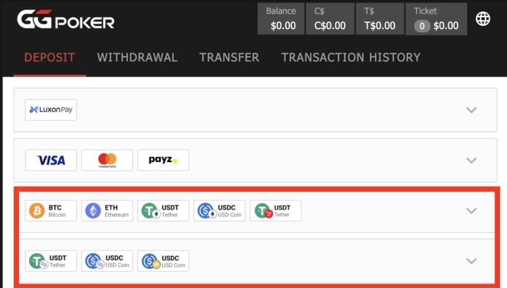
Task: Pick USDC USD Coin with Ethereum badge
Action: pyautogui.click(x=219, y=211)
